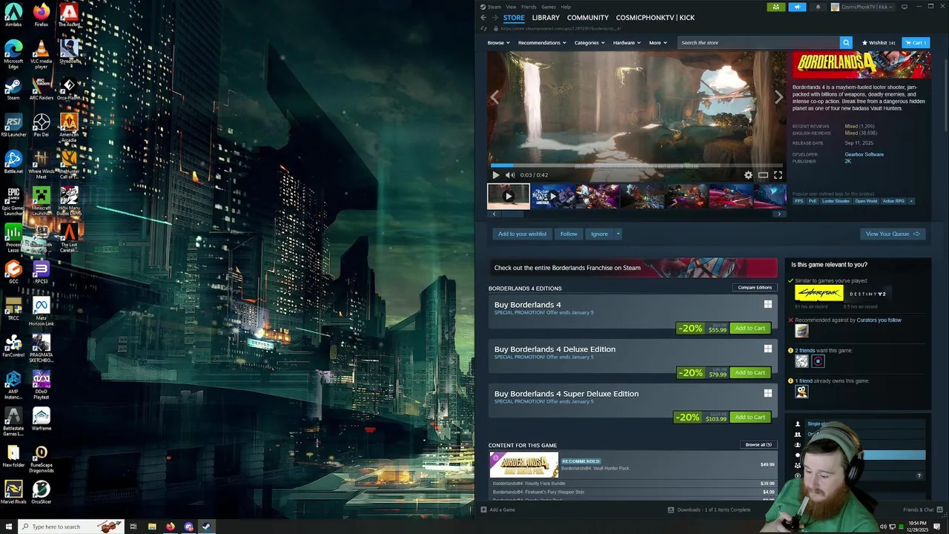Select the RPCS3 desktop shortcut
The image size is (949, 534).
point(42,272)
